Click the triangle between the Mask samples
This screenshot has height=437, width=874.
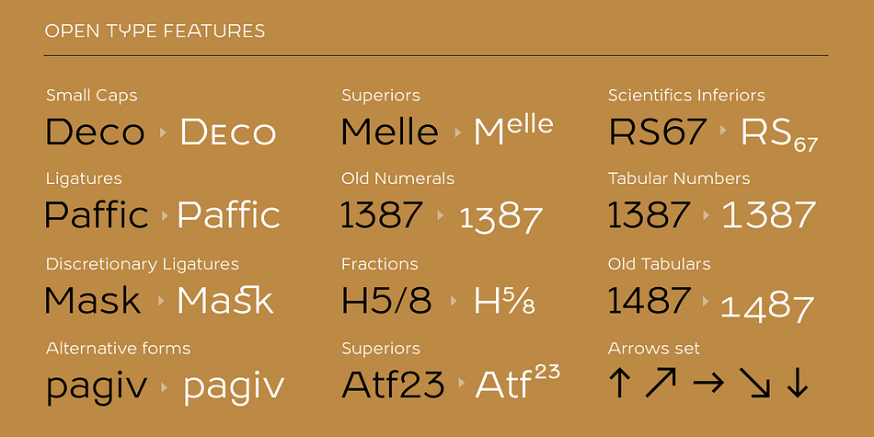162,301
